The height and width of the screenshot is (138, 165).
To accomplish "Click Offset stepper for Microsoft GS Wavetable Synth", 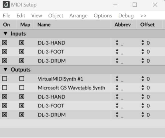I will 143,88.
